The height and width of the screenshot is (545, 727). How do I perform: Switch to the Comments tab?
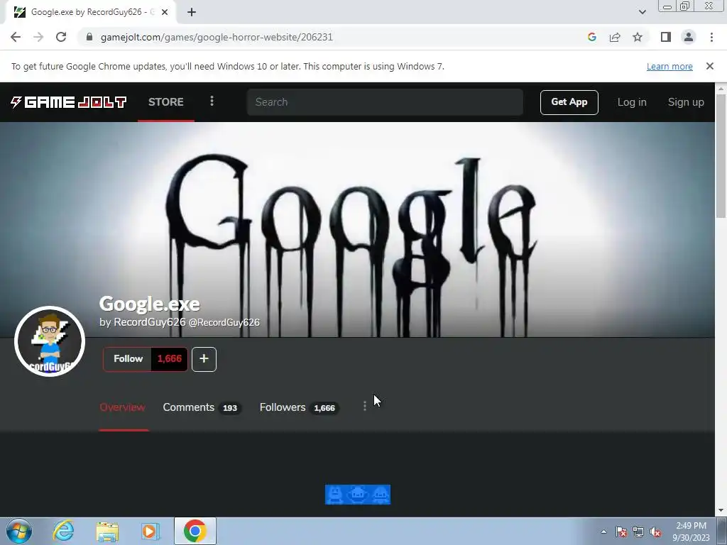pyautogui.click(x=201, y=407)
